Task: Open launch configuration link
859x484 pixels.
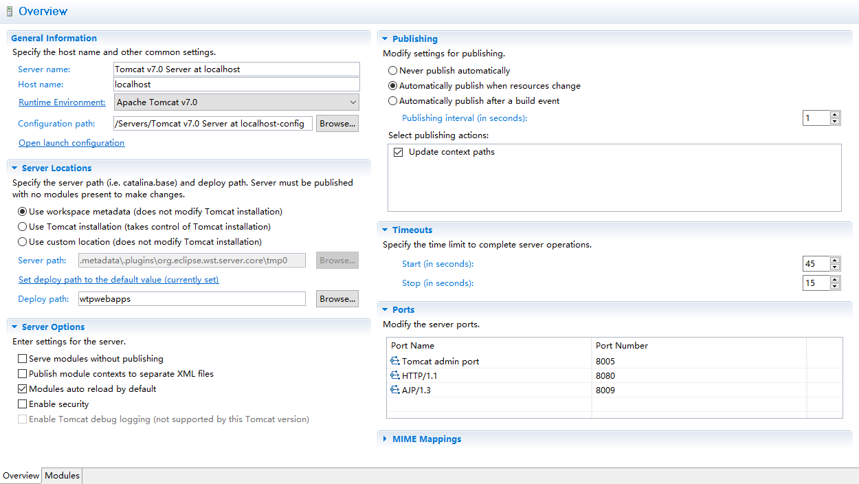Action: (x=71, y=143)
